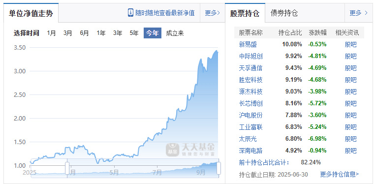Click the 9月 x-axis label on chart
Image resolution: width=375 pixels, height=184 pixels.
(x=201, y=172)
